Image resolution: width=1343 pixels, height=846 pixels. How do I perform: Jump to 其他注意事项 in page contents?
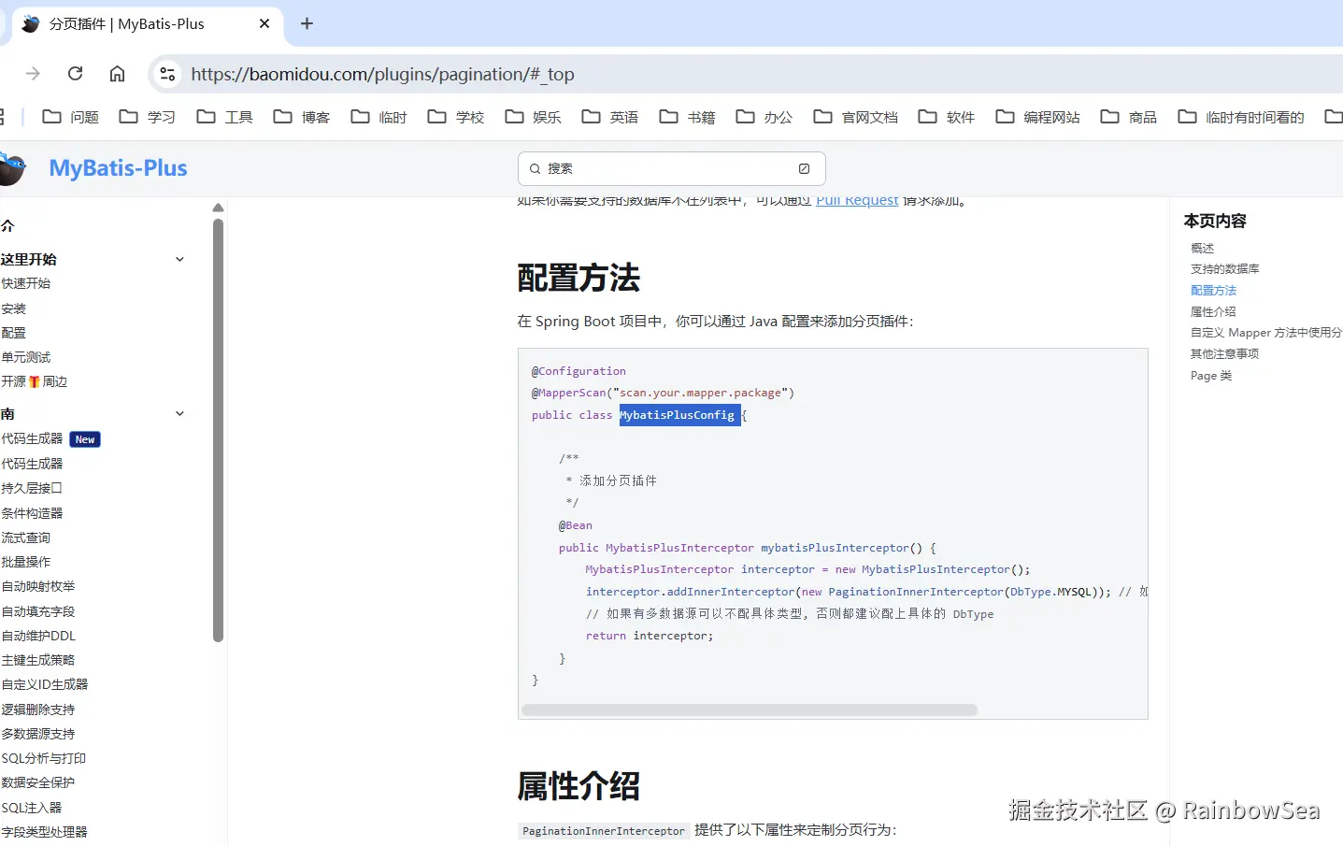pos(1224,353)
